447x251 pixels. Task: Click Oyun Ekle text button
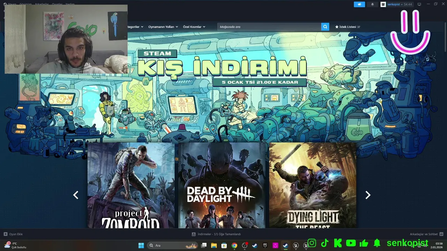[16, 234]
